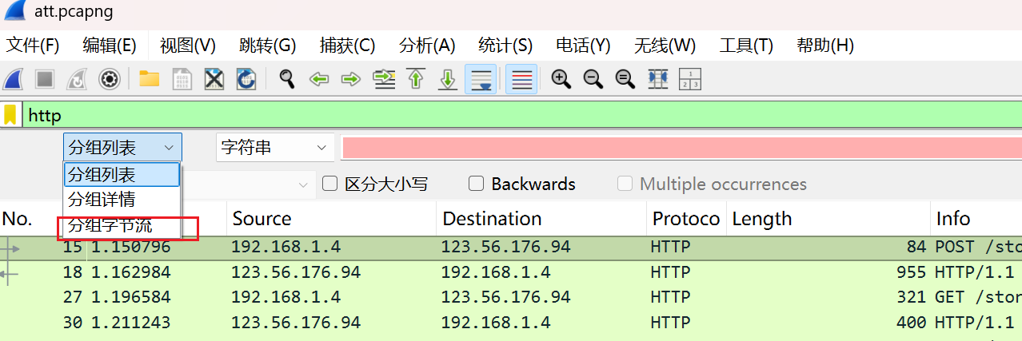Open a capture file via folder icon
1022x341 pixels.
[150, 79]
